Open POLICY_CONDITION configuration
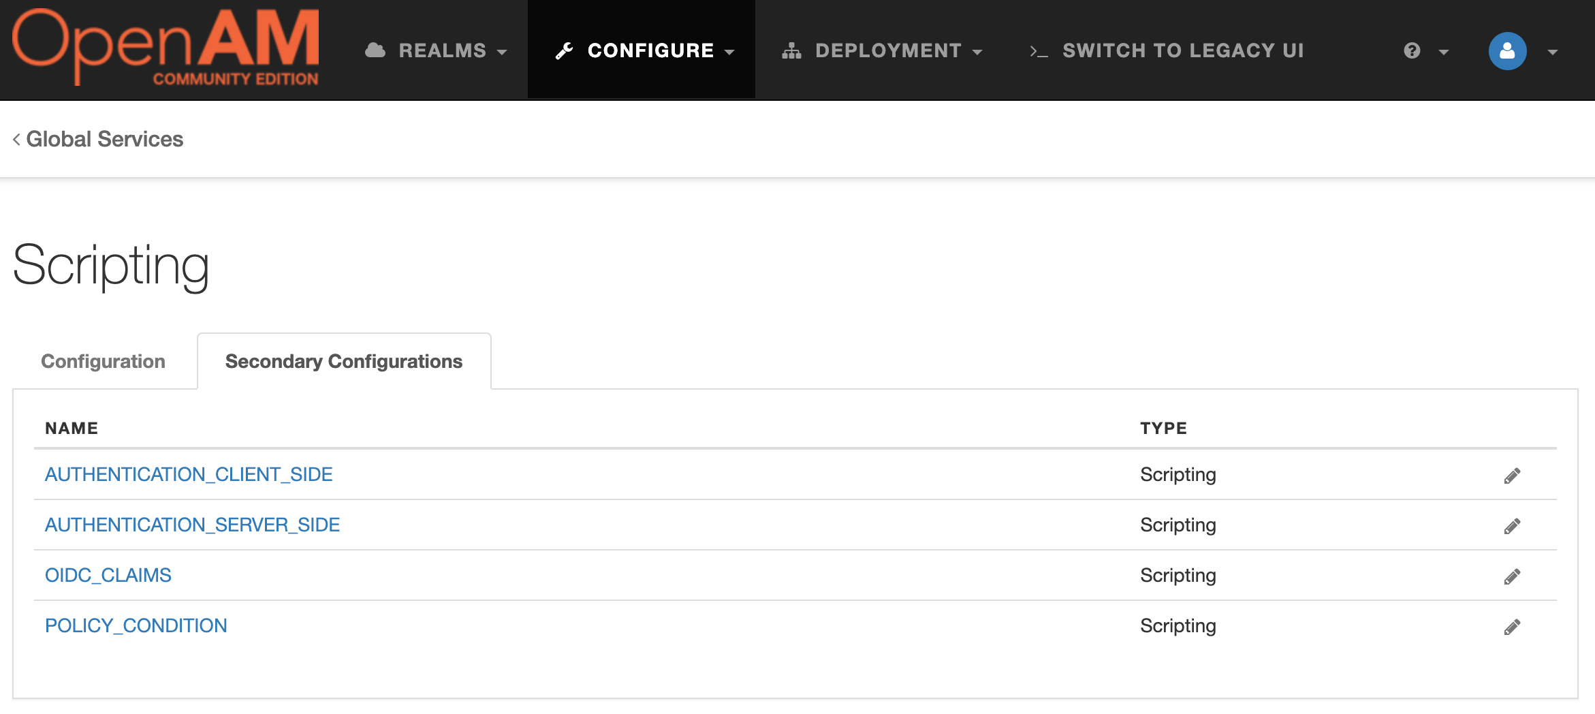 pos(136,625)
